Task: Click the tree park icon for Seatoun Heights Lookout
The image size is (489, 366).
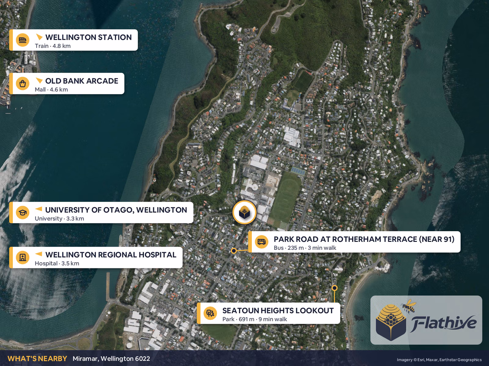Action: [210, 313]
